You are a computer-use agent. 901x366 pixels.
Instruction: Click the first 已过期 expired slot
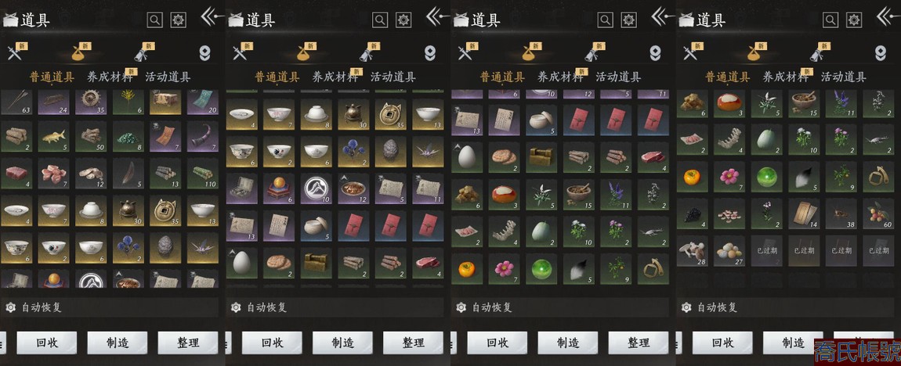pyautogui.click(x=766, y=251)
